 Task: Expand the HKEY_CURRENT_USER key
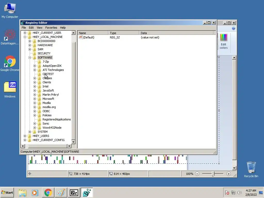(25, 33)
